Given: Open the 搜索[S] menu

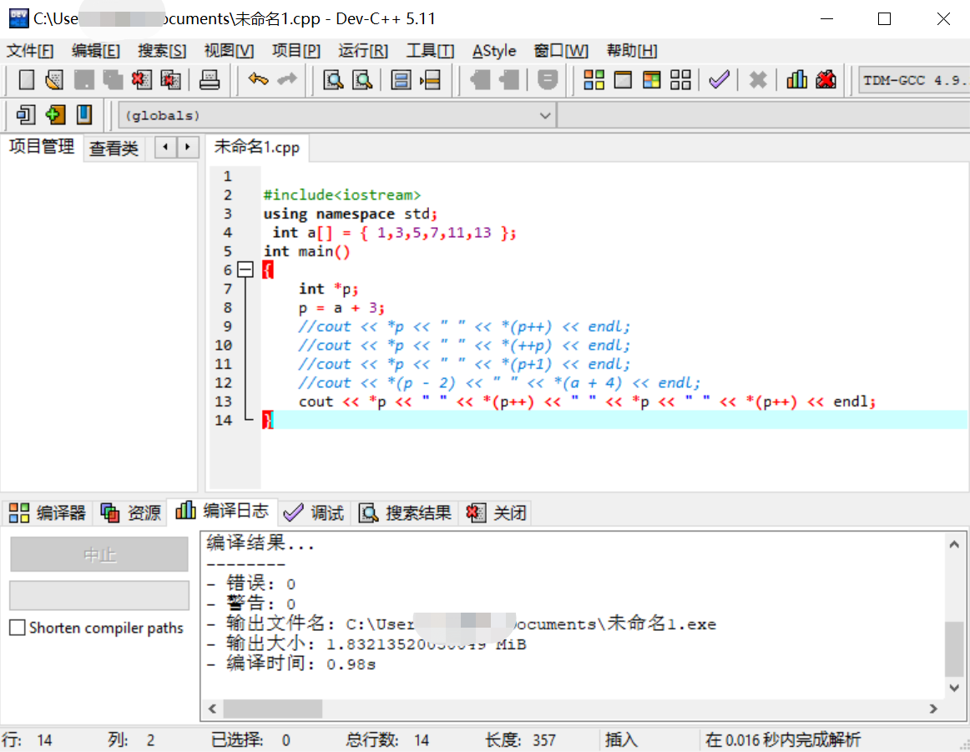Looking at the screenshot, I should pyautogui.click(x=161, y=51).
